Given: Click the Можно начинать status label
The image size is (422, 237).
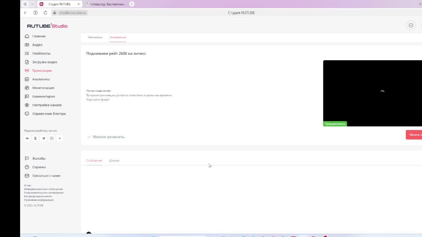Looking at the screenshot, I should [x=108, y=137].
